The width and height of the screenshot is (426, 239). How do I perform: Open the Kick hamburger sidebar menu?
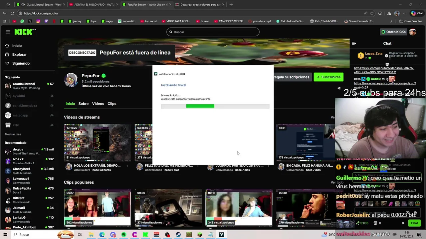(8, 32)
